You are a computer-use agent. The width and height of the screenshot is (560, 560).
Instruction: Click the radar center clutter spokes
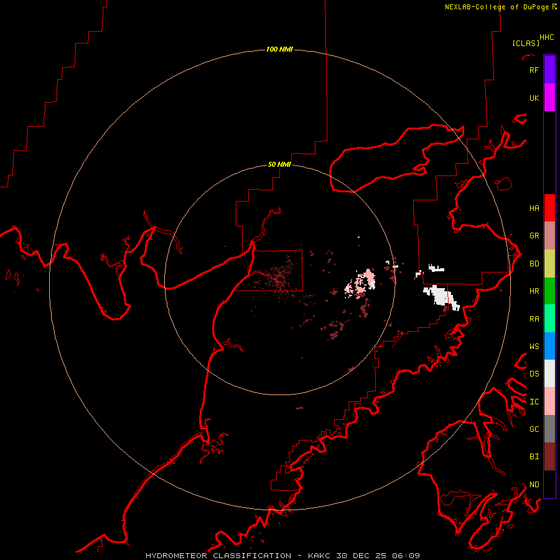[279, 281]
